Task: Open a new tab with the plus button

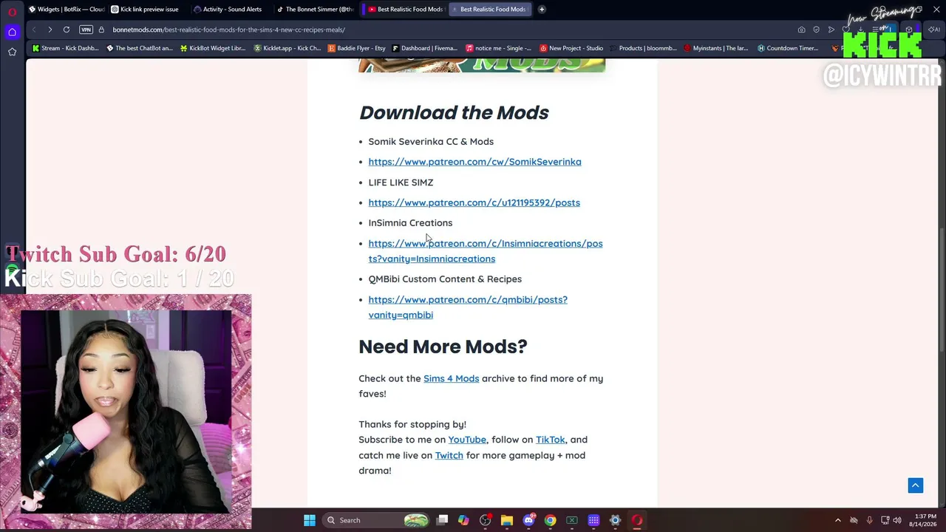Action: coord(542,10)
